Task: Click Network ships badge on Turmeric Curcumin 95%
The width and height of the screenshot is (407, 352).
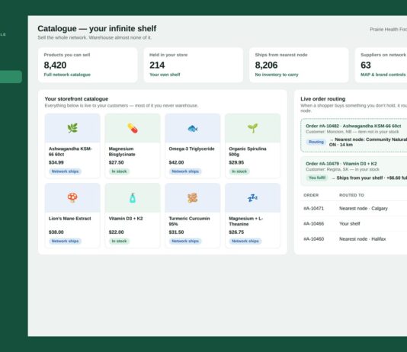Action: [x=185, y=241]
